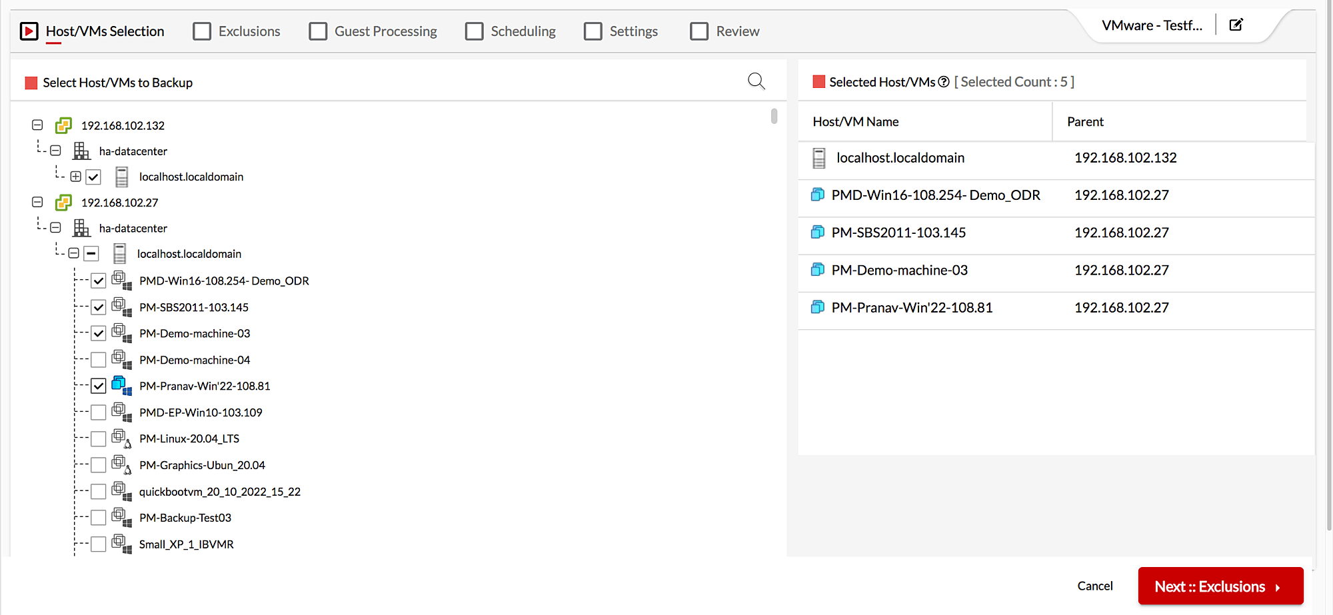Click 192.168.102.132 parent cell for localhost.localdomain
The image size is (1333, 615).
coord(1126,158)
